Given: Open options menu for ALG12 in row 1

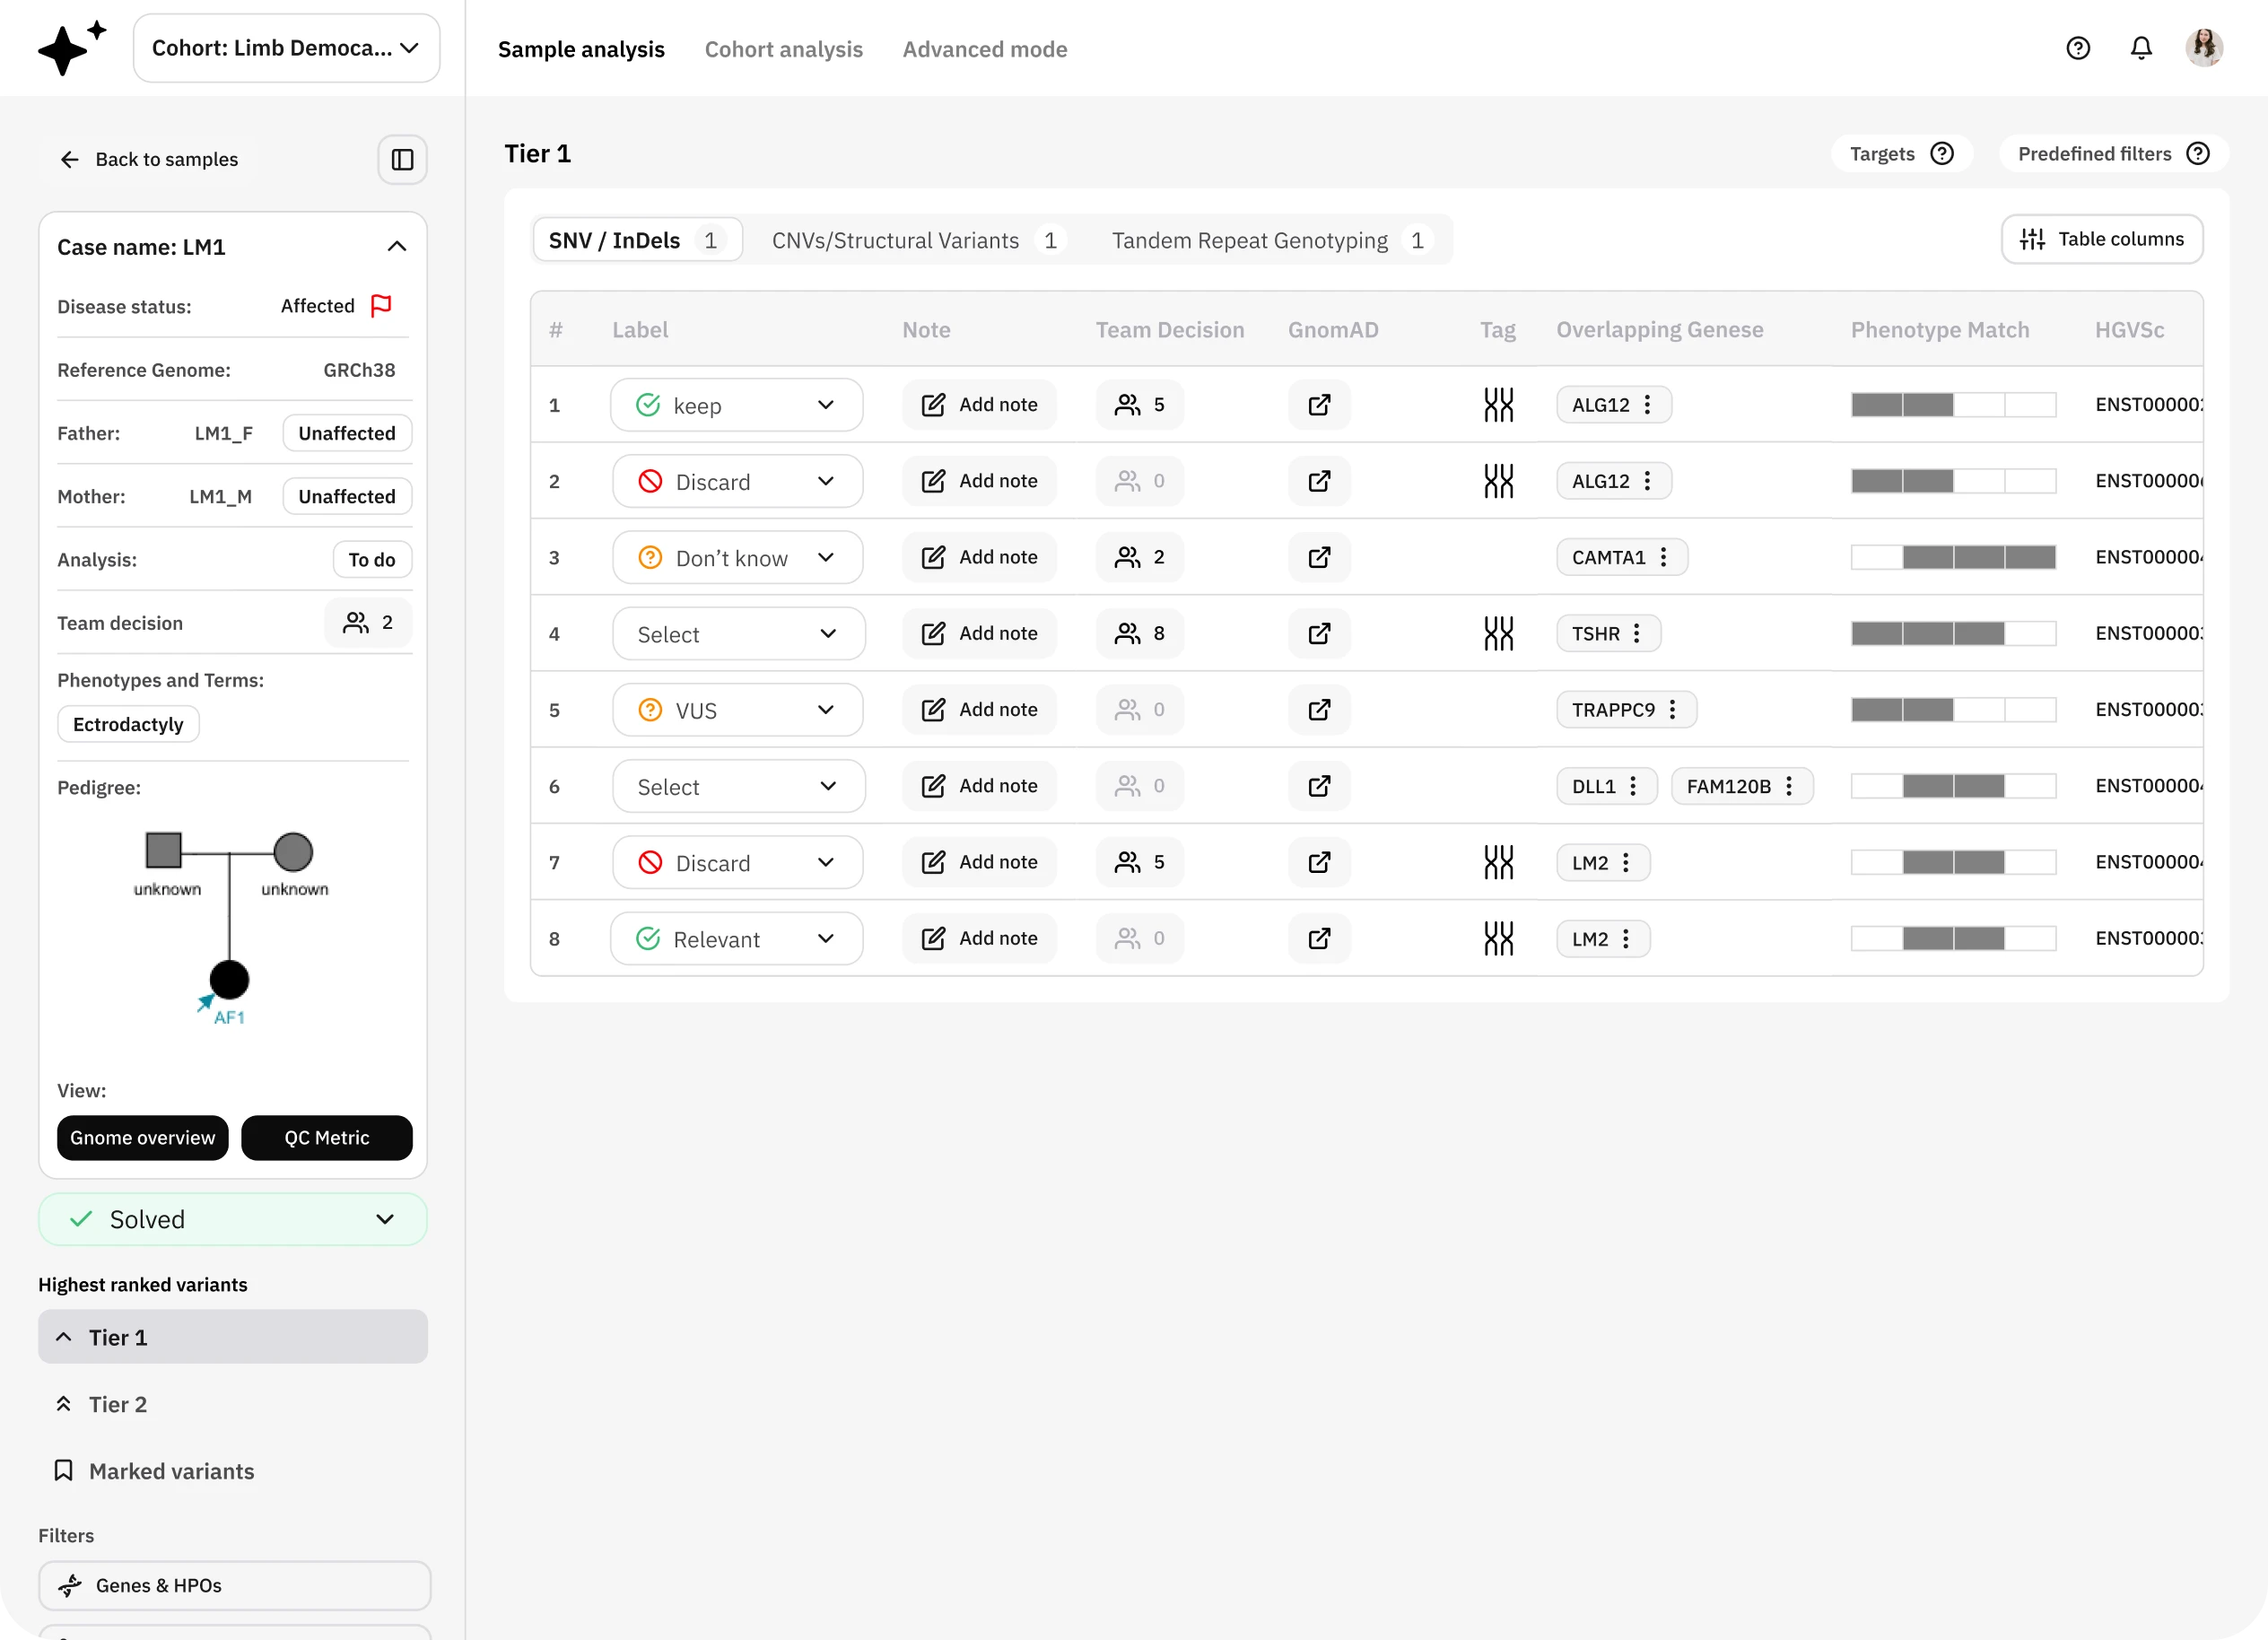Looking at the screenshot, I should click(1647, 405).
